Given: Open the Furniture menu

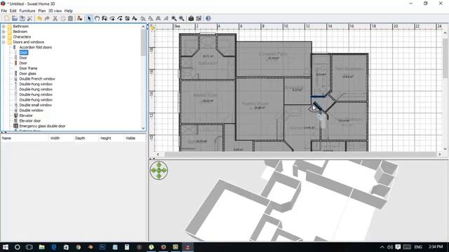Looking at the screenshot, I should (27, 11).
